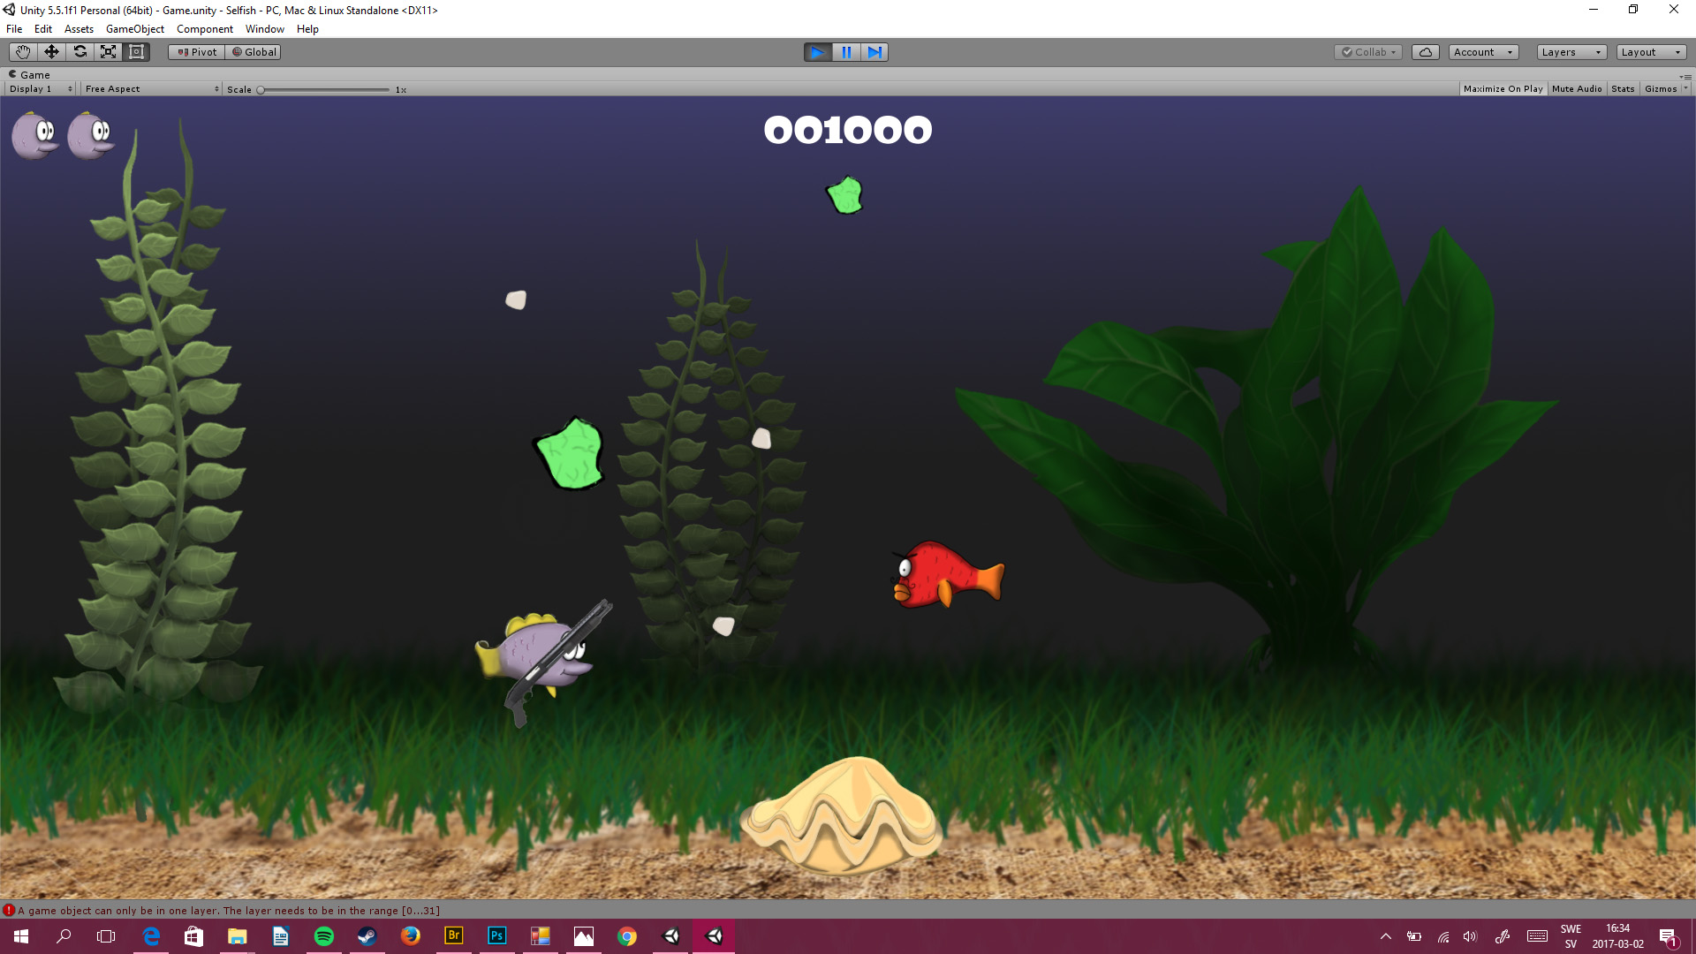Enable Maximize On Play
The image size is (1696, 954).
tap(1503, 89)
